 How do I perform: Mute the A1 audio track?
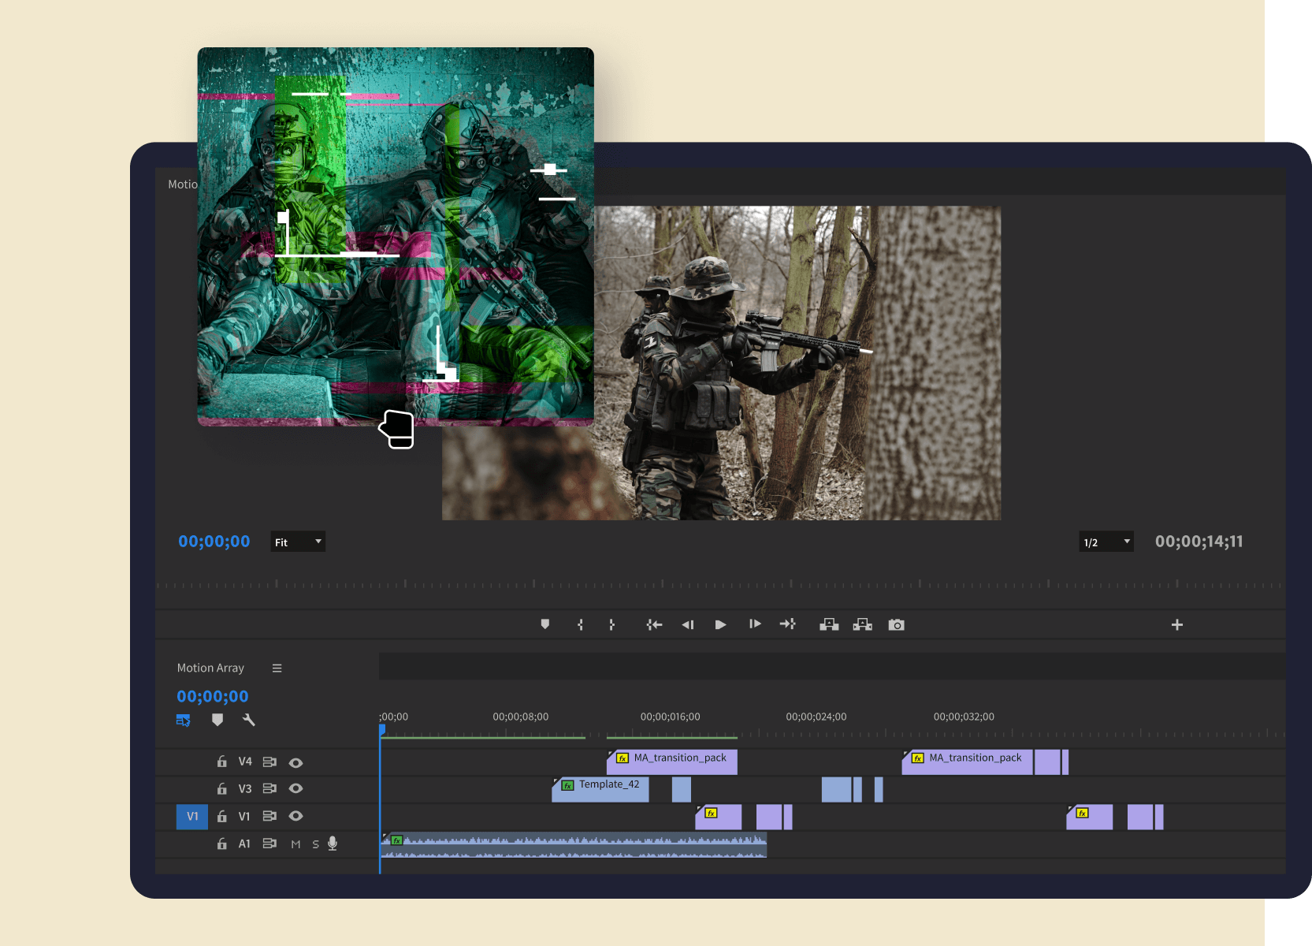click(295, 844)
